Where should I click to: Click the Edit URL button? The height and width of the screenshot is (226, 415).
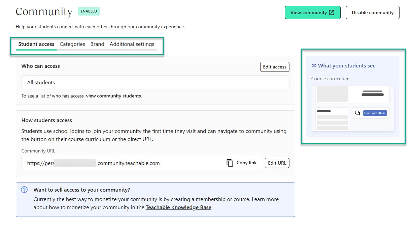277,163
